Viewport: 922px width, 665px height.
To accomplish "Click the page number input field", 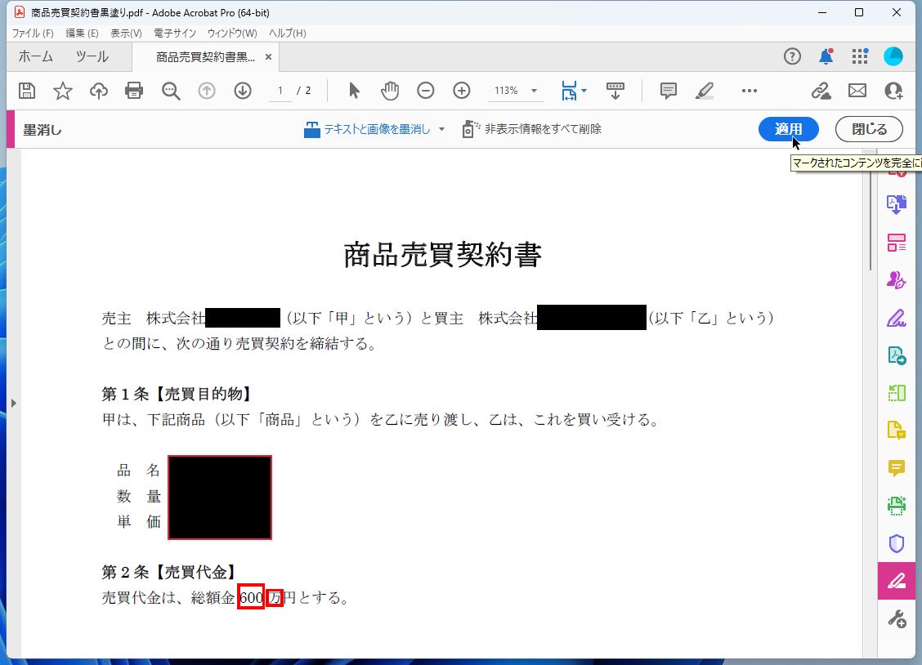I will pyautogui.click(x=278, y=91).
